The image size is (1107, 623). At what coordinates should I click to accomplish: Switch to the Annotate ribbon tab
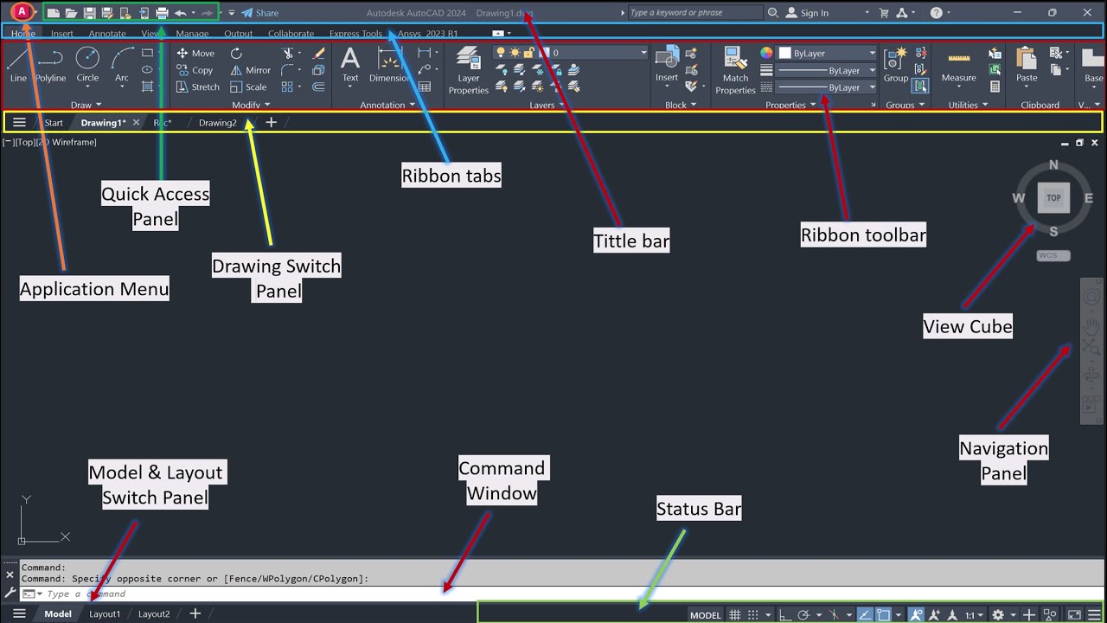pyautogui.click(x=107, y=34)
